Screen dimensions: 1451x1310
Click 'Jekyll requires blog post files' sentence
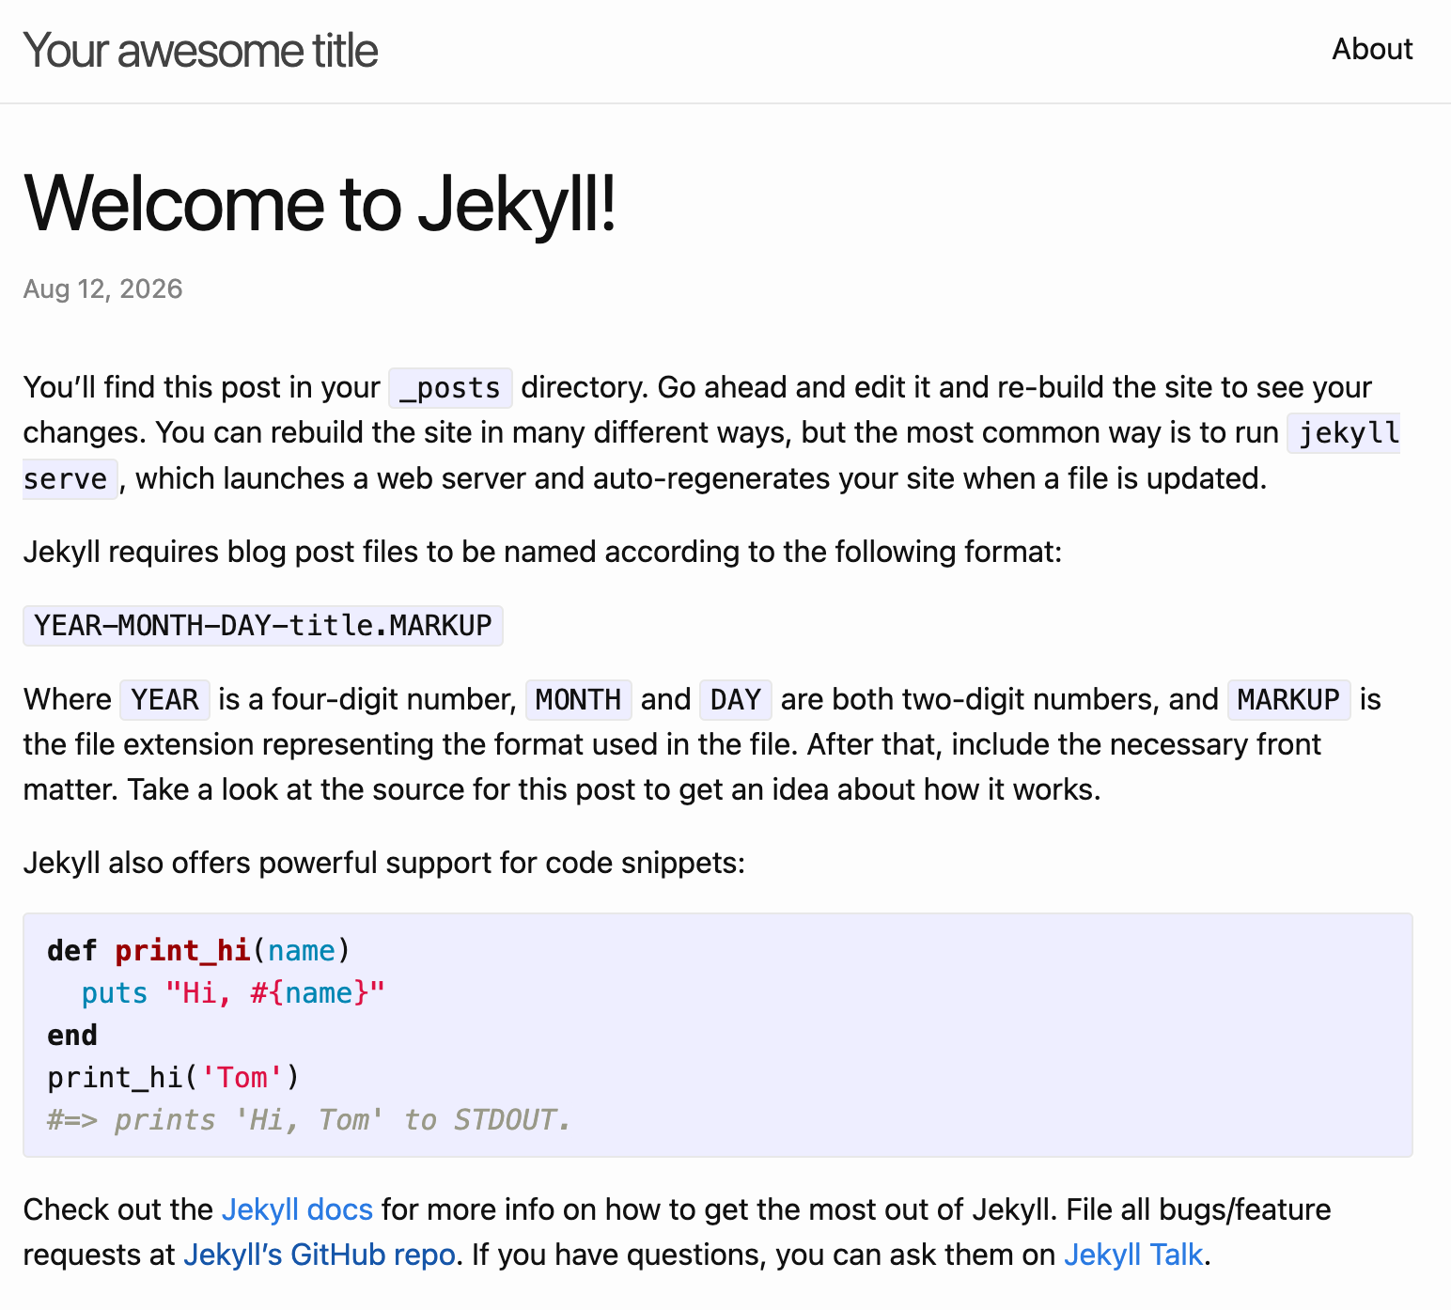point(542,552)
